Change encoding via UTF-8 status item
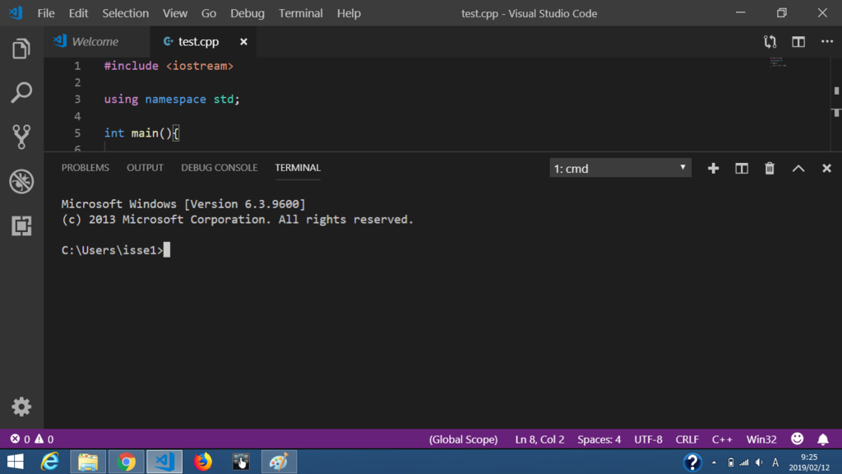842x474 pixels. [x=648, y=439]
